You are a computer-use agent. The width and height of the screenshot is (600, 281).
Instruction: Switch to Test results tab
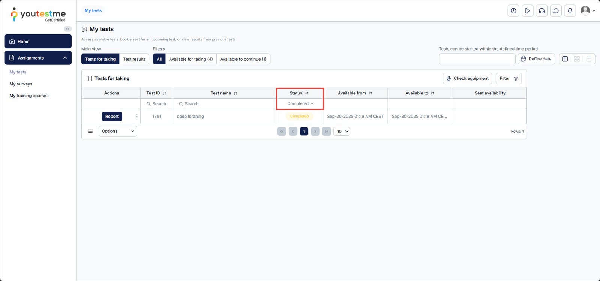tap(134, 59)
